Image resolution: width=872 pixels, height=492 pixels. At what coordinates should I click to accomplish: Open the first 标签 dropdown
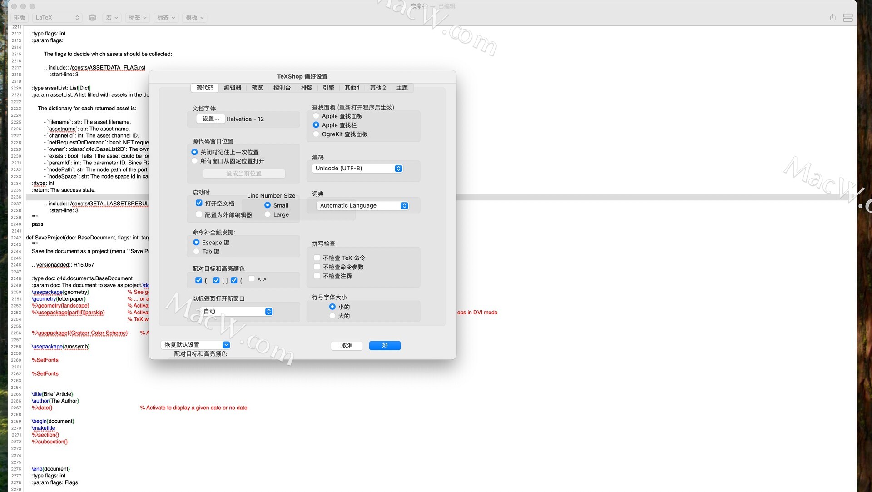point(138,18)
